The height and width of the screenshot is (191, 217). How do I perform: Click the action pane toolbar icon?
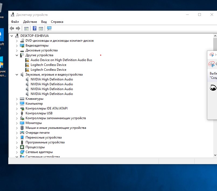(x=41, y=29)
